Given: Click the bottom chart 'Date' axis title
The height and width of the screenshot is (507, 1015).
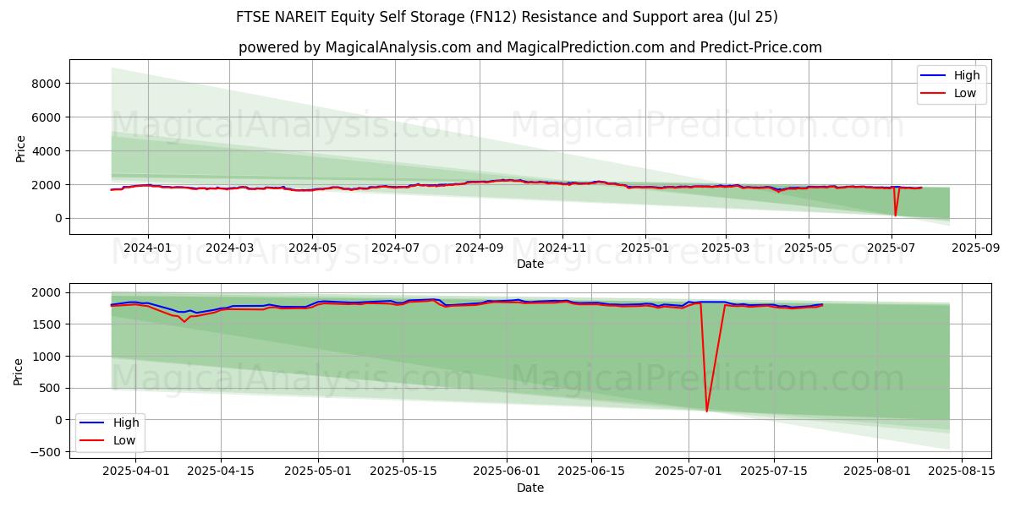Looking at the screenshot, I should 530,488.
